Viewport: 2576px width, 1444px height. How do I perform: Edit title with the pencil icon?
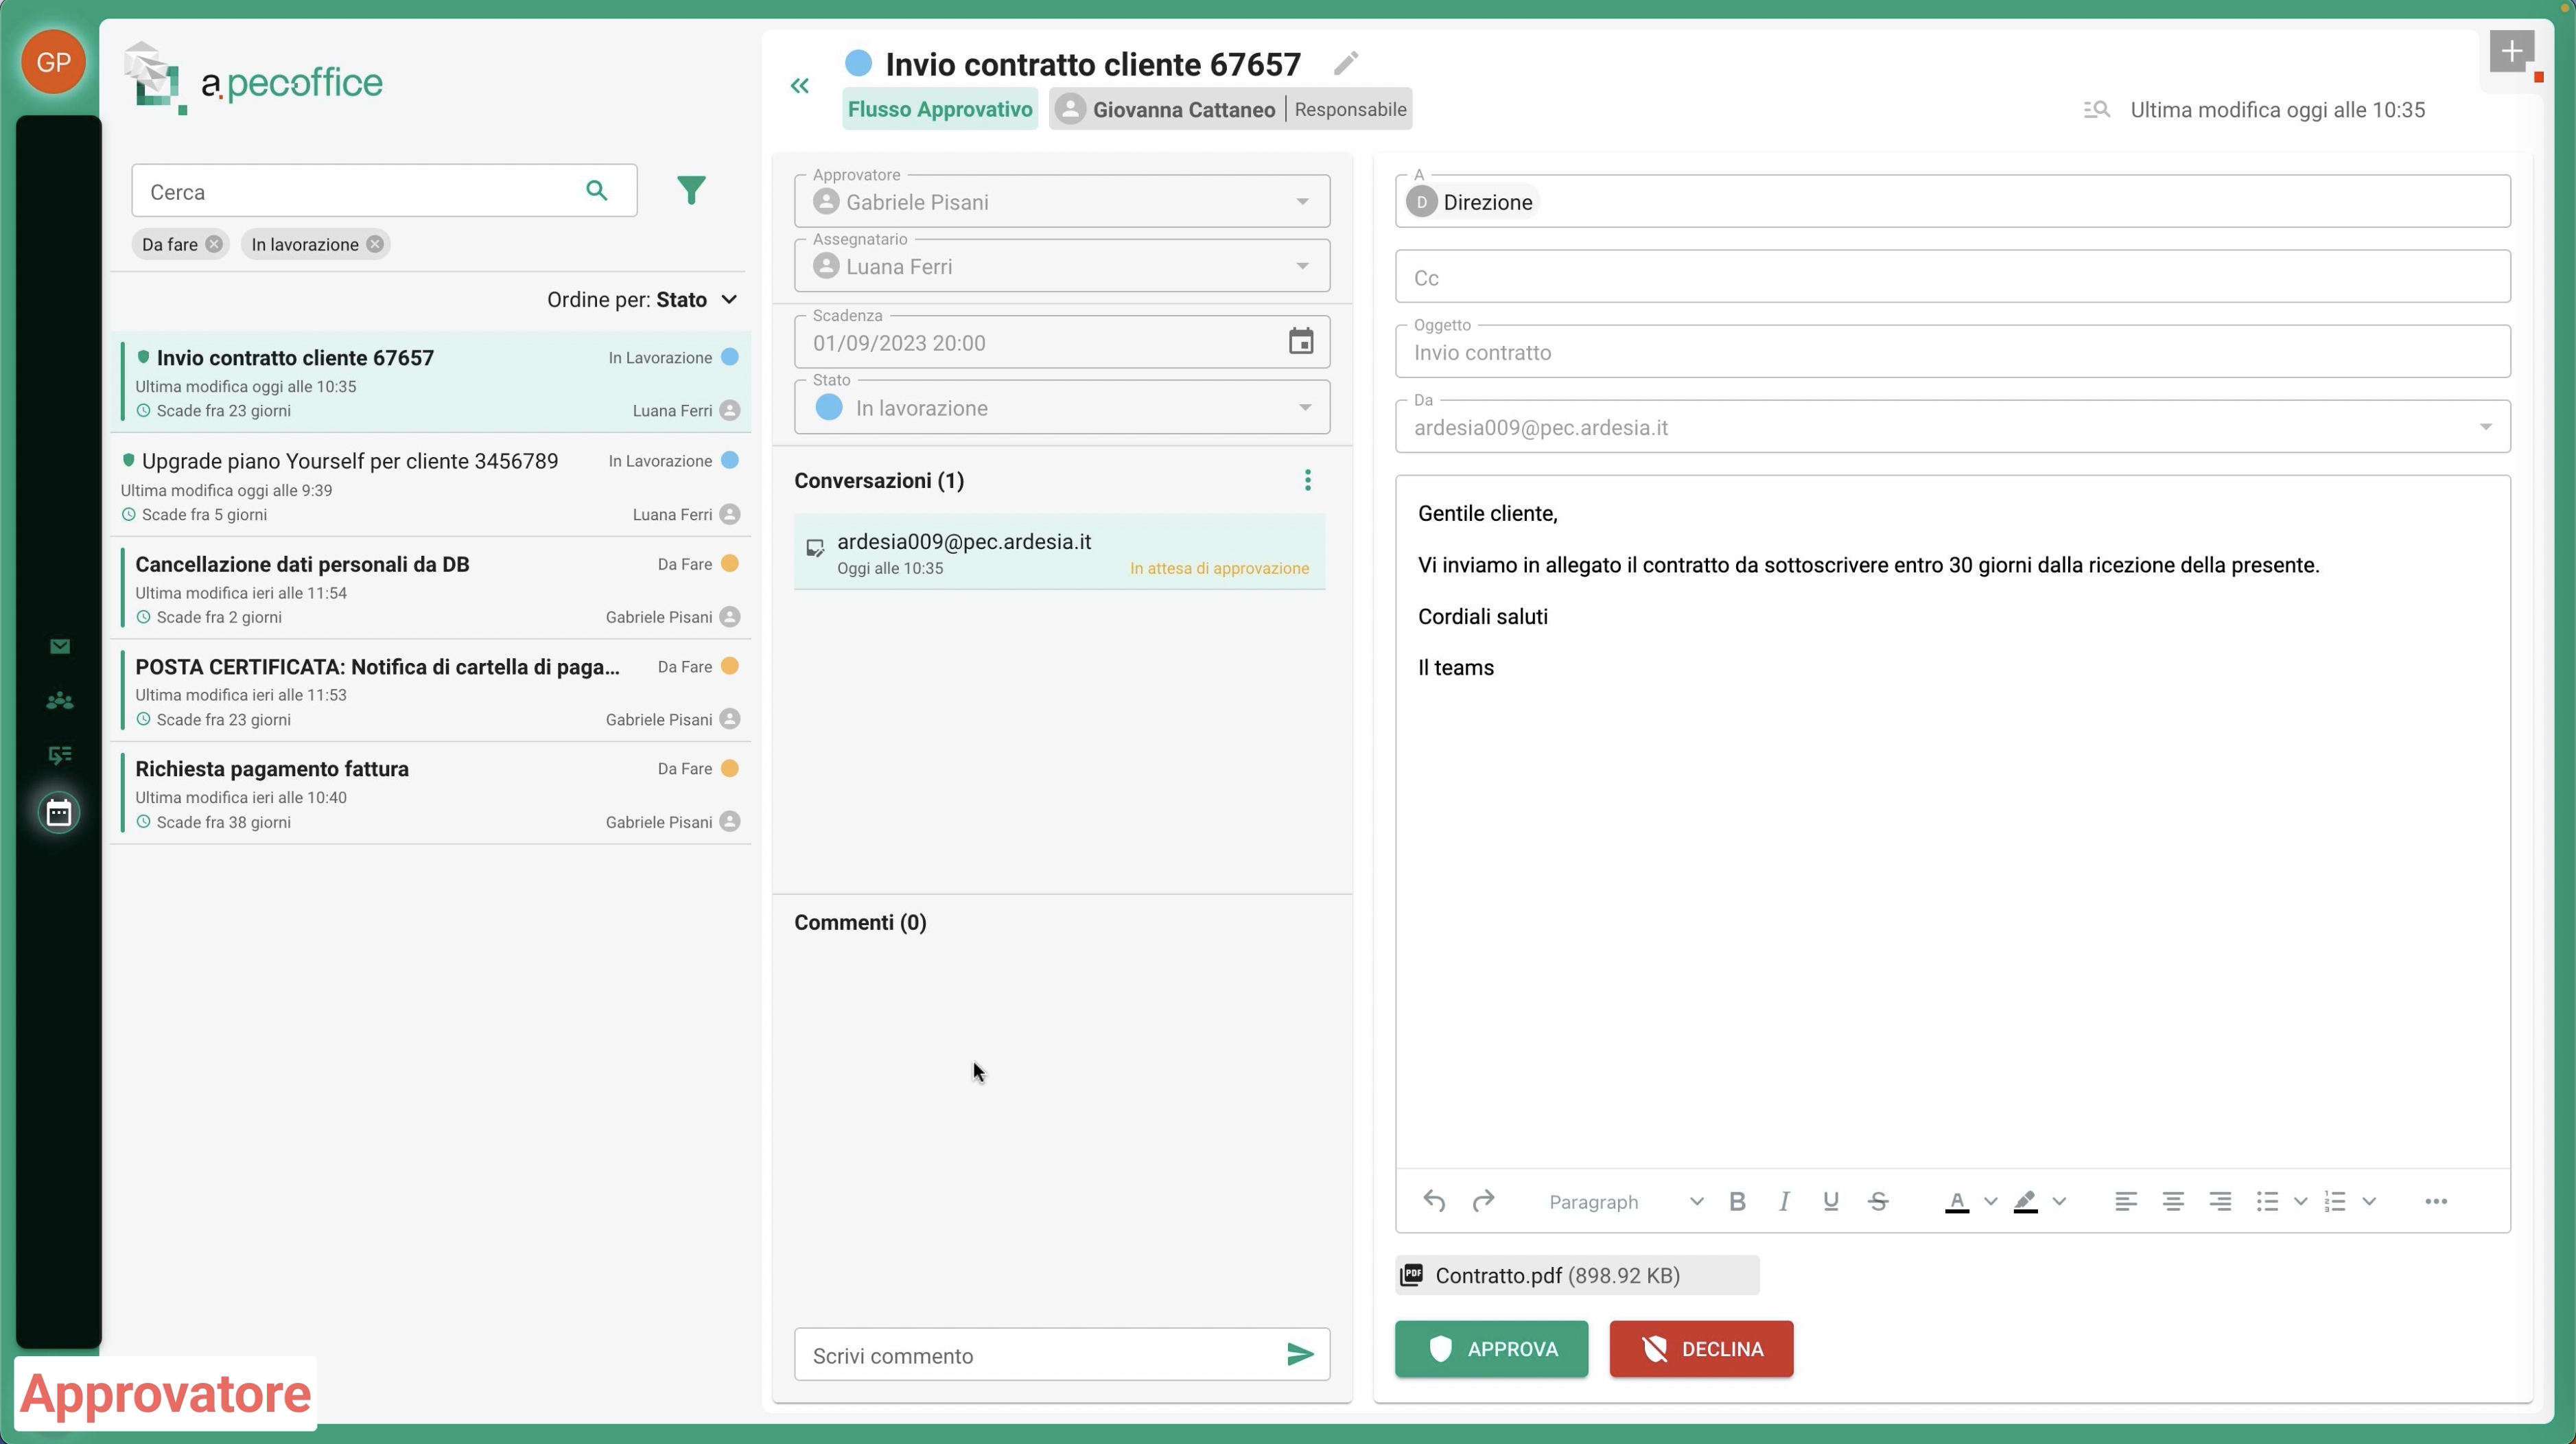(1346, 64)
